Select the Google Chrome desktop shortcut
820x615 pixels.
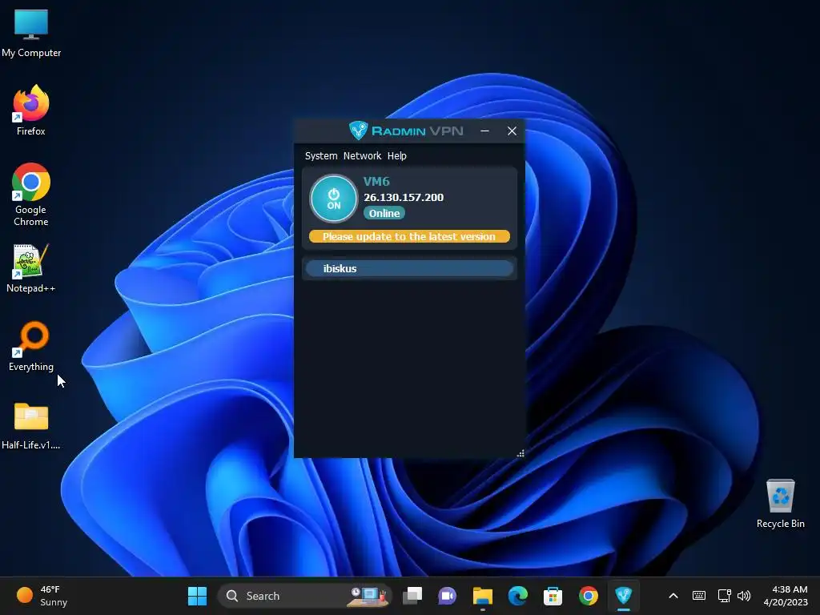[x=31, y=195]
